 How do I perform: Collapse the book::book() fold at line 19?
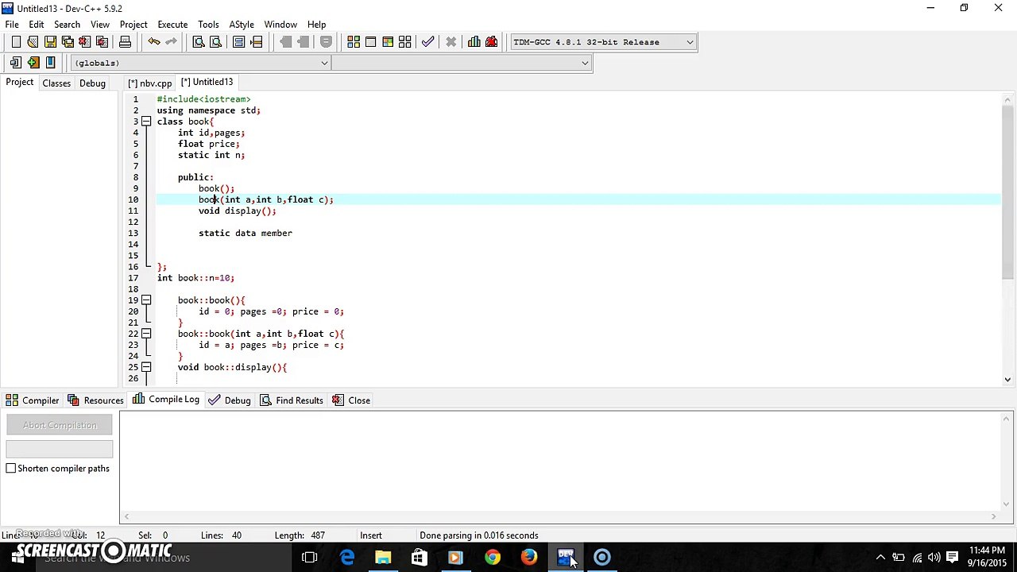[x=146, y=300]
